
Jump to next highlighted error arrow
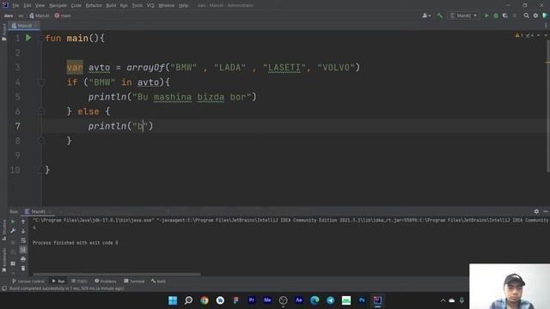546,35
